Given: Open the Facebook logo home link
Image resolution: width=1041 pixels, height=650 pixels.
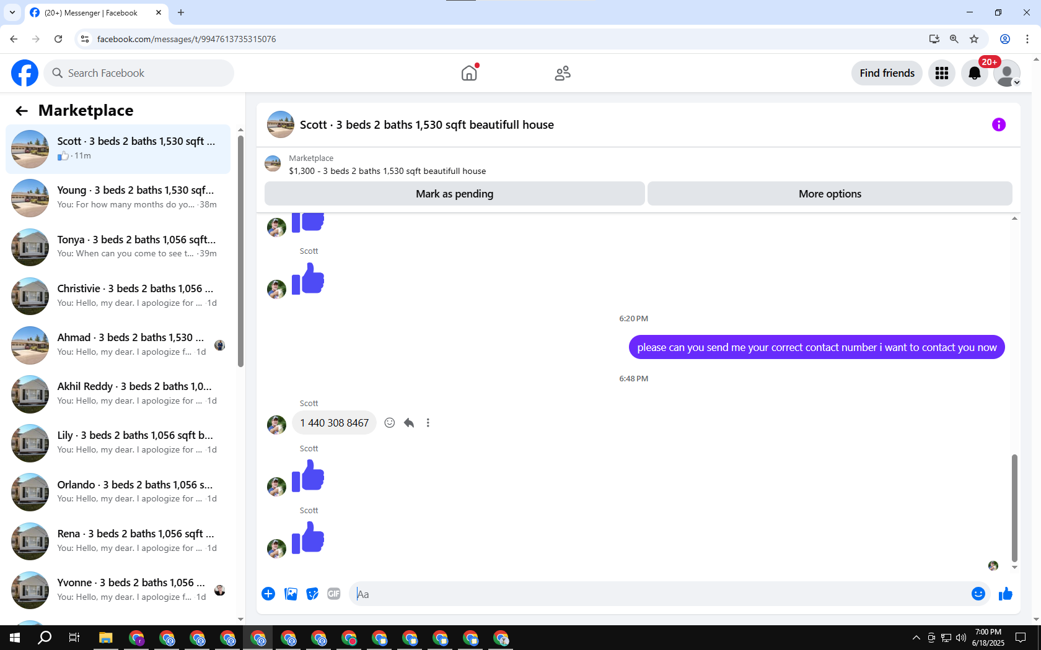Looking at the screenshot, I should pos(25,73).
